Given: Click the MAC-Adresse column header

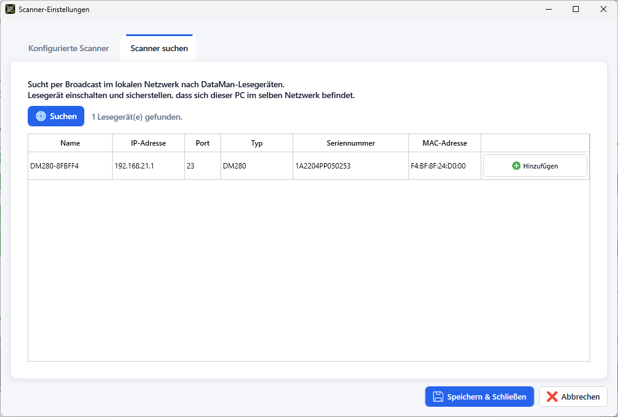Looking at the screenshot, I should coord(445,143).
